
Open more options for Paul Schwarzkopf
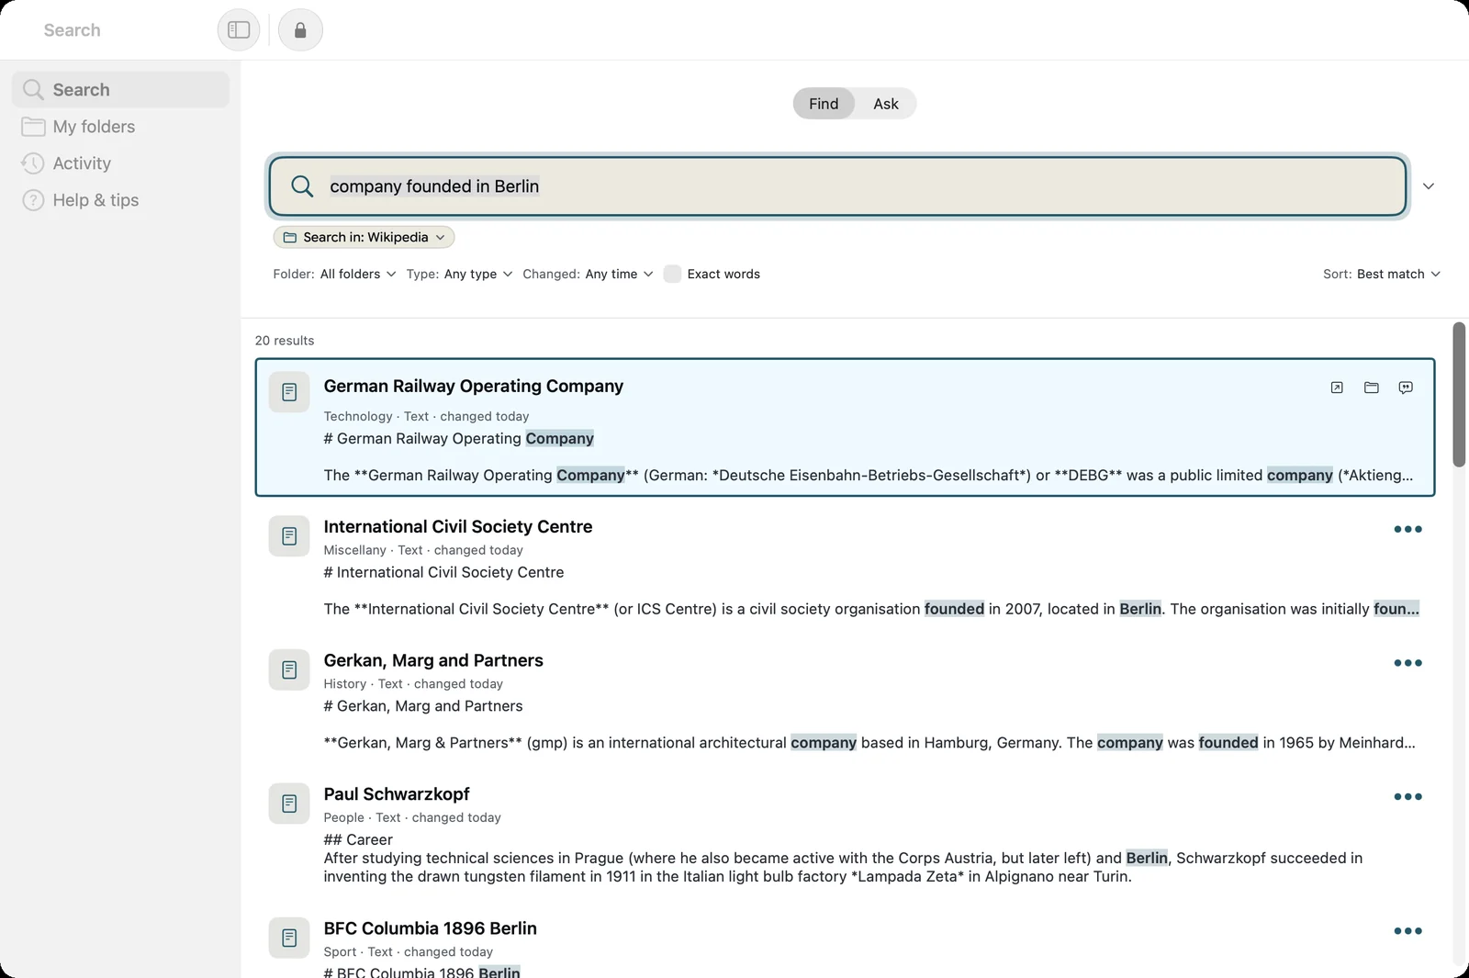coord(1407,797)
